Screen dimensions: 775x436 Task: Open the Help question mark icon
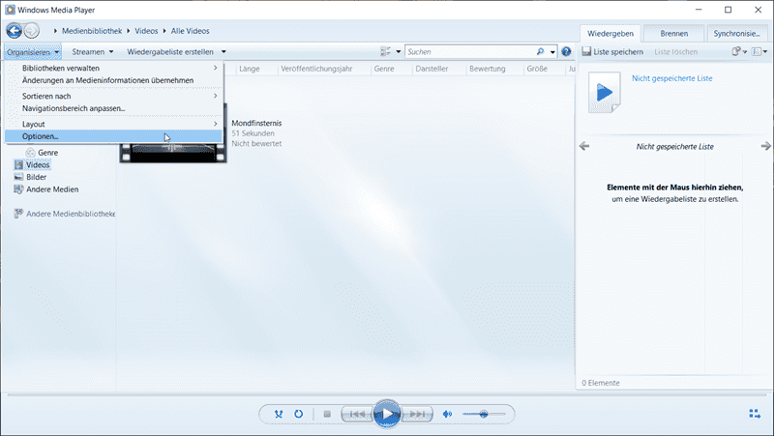point(566,51)
